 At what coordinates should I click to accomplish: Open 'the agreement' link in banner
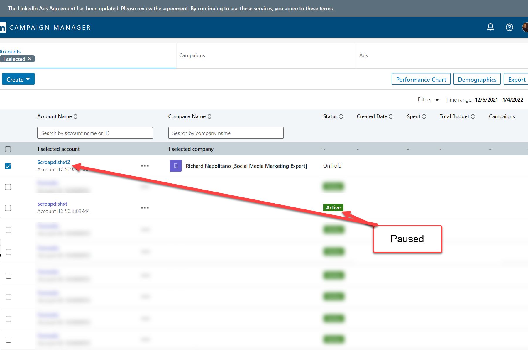pos(171,9)
